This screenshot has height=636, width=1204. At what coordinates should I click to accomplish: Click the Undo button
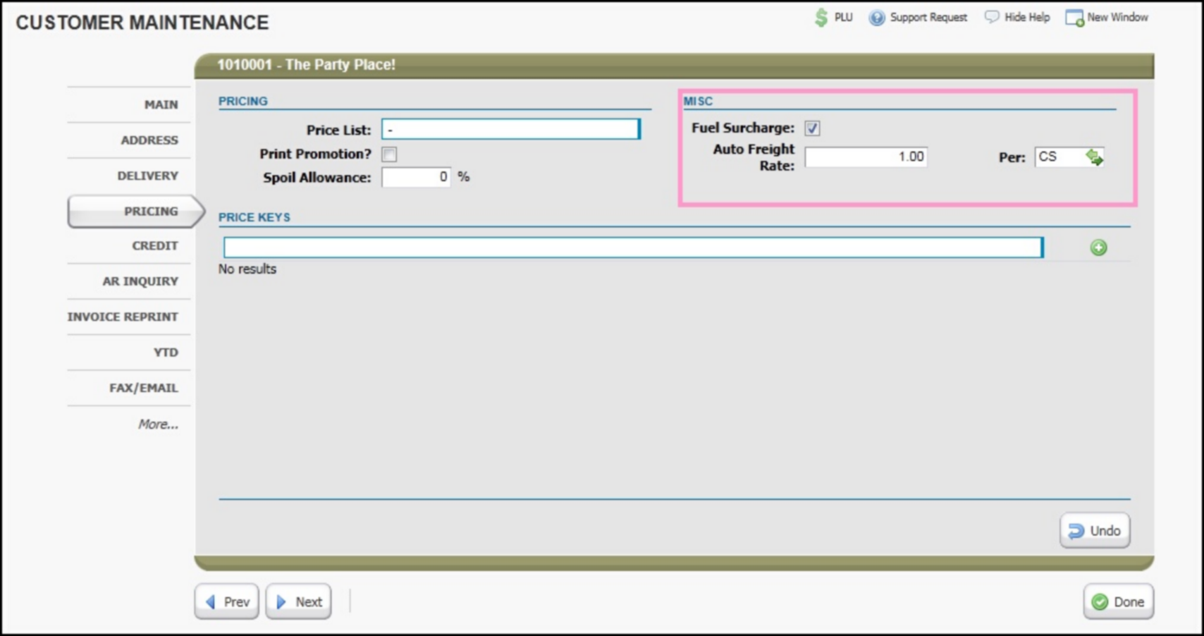pos(1095,531)
